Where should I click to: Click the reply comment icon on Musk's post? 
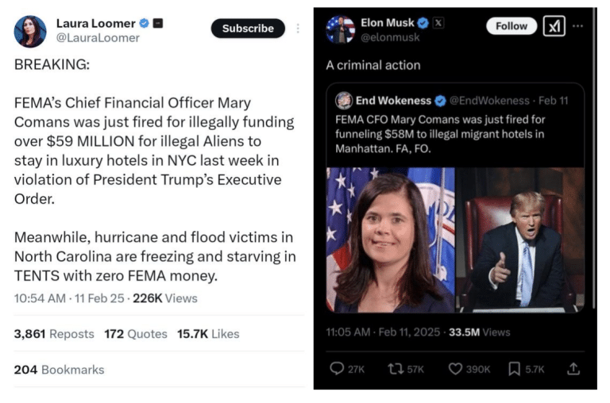[x=337, y=369]
